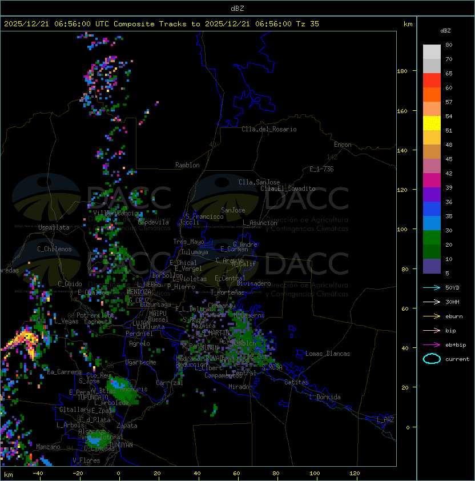Viewport: 475px width, 481px height.
Task: Click the magenta eb+bip arrow icon
Action: tap(432, 345)
